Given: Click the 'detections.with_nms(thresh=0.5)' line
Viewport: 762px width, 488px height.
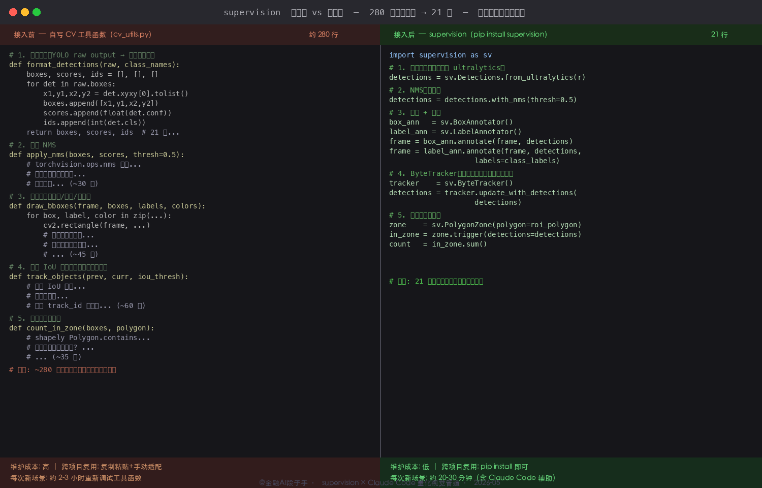Looking at the screenshot, I should (483, 100).
